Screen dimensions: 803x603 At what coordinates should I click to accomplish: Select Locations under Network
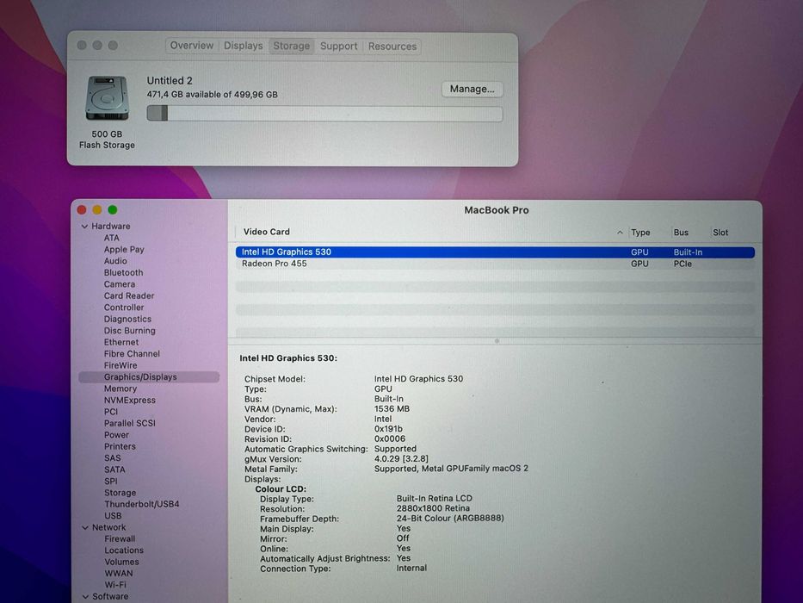coord(124,550)
